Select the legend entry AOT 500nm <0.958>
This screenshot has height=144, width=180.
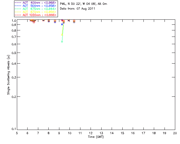pyautogui.click(x=35, y=6)
